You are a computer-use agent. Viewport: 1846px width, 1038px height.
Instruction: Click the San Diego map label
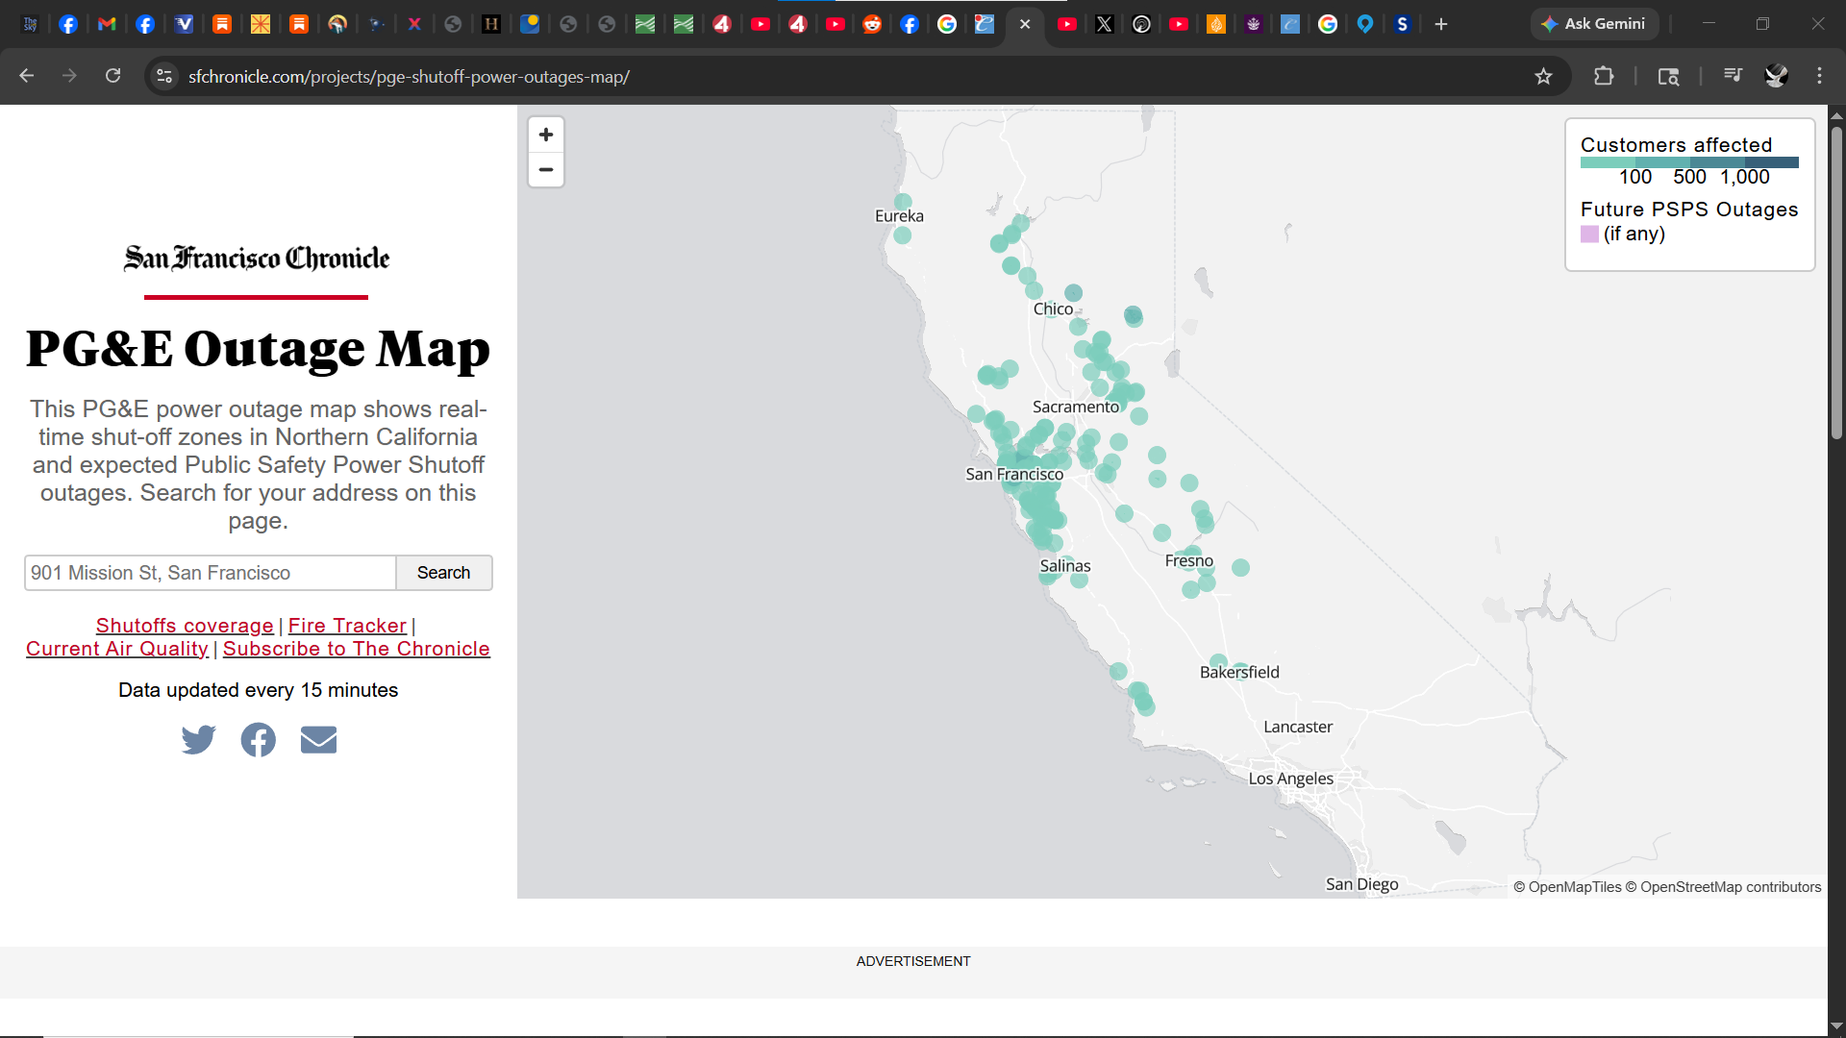(1361, 884)
